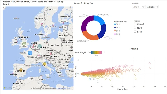Click the teal bubble over Germany
This screenshot has width=167, height=94.
[39, 46]
